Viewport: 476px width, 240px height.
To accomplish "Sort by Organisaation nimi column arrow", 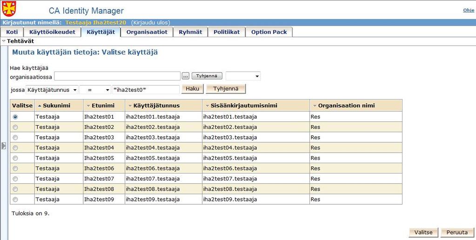I will 315,106.
